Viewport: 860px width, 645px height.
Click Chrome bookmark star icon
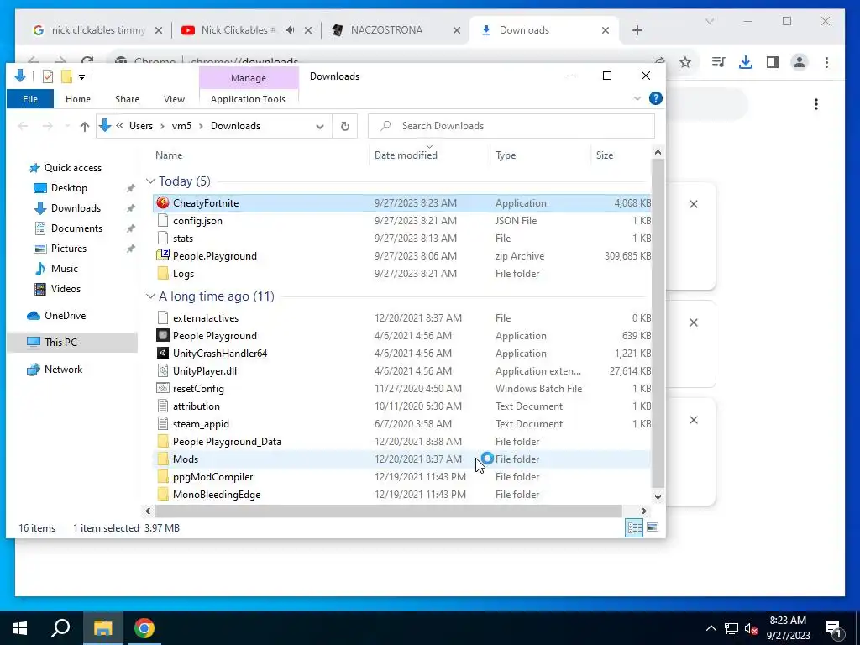[x=685, y=62]
